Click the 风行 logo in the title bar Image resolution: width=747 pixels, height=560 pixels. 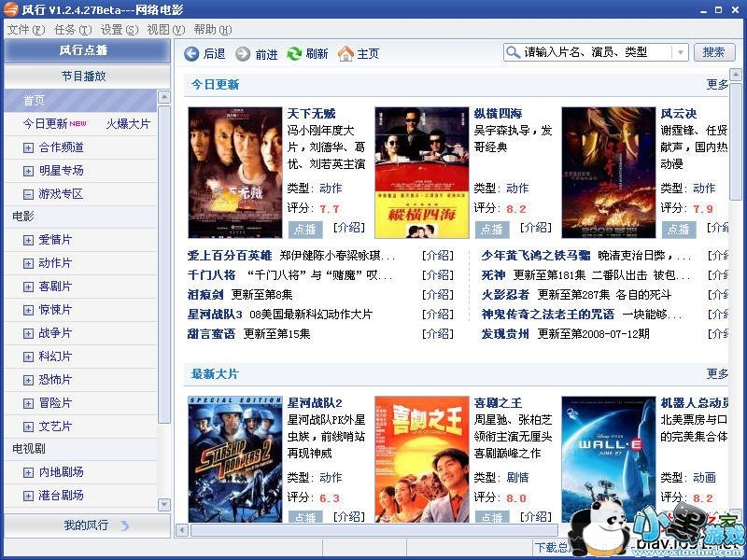10,9
